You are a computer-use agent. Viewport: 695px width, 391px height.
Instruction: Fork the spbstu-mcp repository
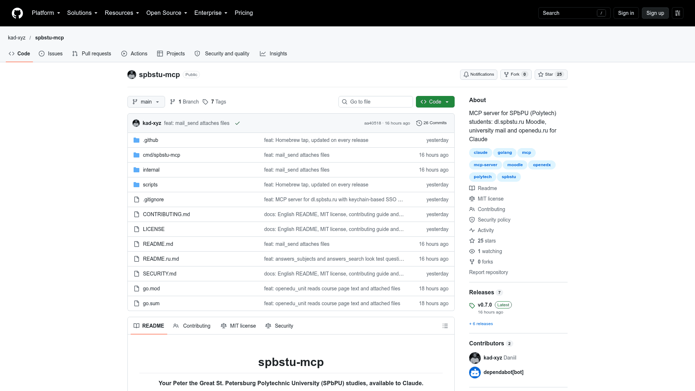[x=516, y=75]
